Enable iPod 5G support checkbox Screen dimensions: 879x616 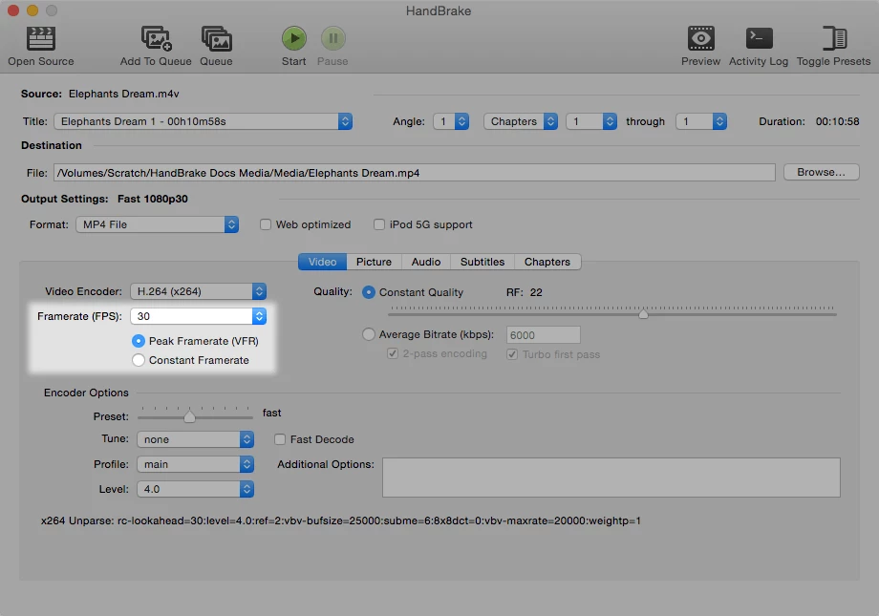(379, 224)
